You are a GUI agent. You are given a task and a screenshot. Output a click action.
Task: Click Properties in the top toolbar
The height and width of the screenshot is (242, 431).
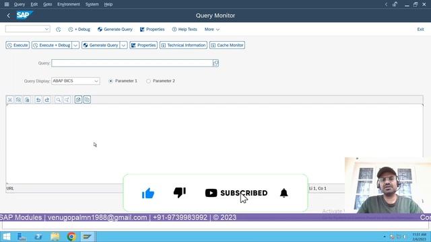[x=152, y=30]
